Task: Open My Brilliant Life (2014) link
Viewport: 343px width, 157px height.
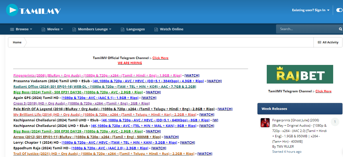Action: tap(105, 115)
